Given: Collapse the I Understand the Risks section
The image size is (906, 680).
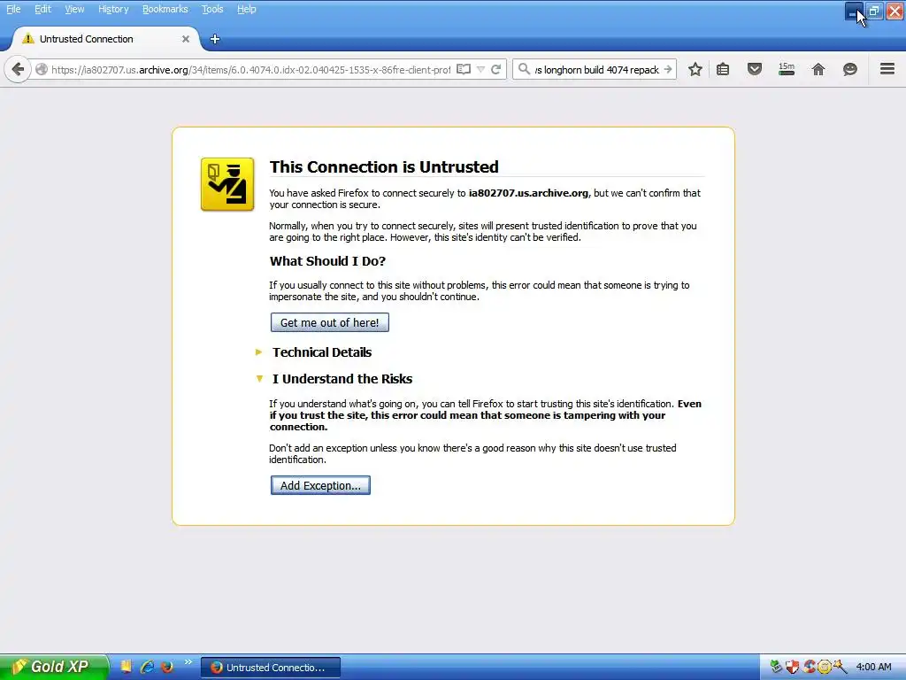Looking at the screenshot, I should pos(259,379).
